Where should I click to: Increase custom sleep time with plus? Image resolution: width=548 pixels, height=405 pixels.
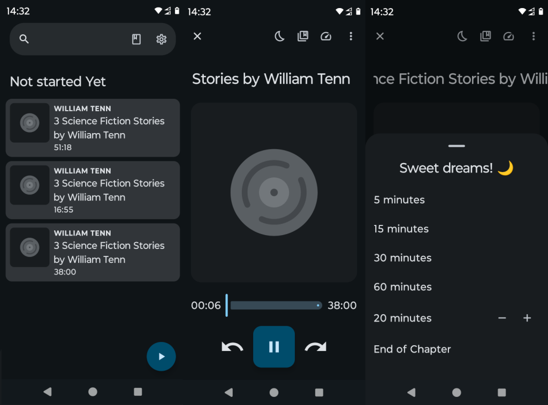point(527,318)
